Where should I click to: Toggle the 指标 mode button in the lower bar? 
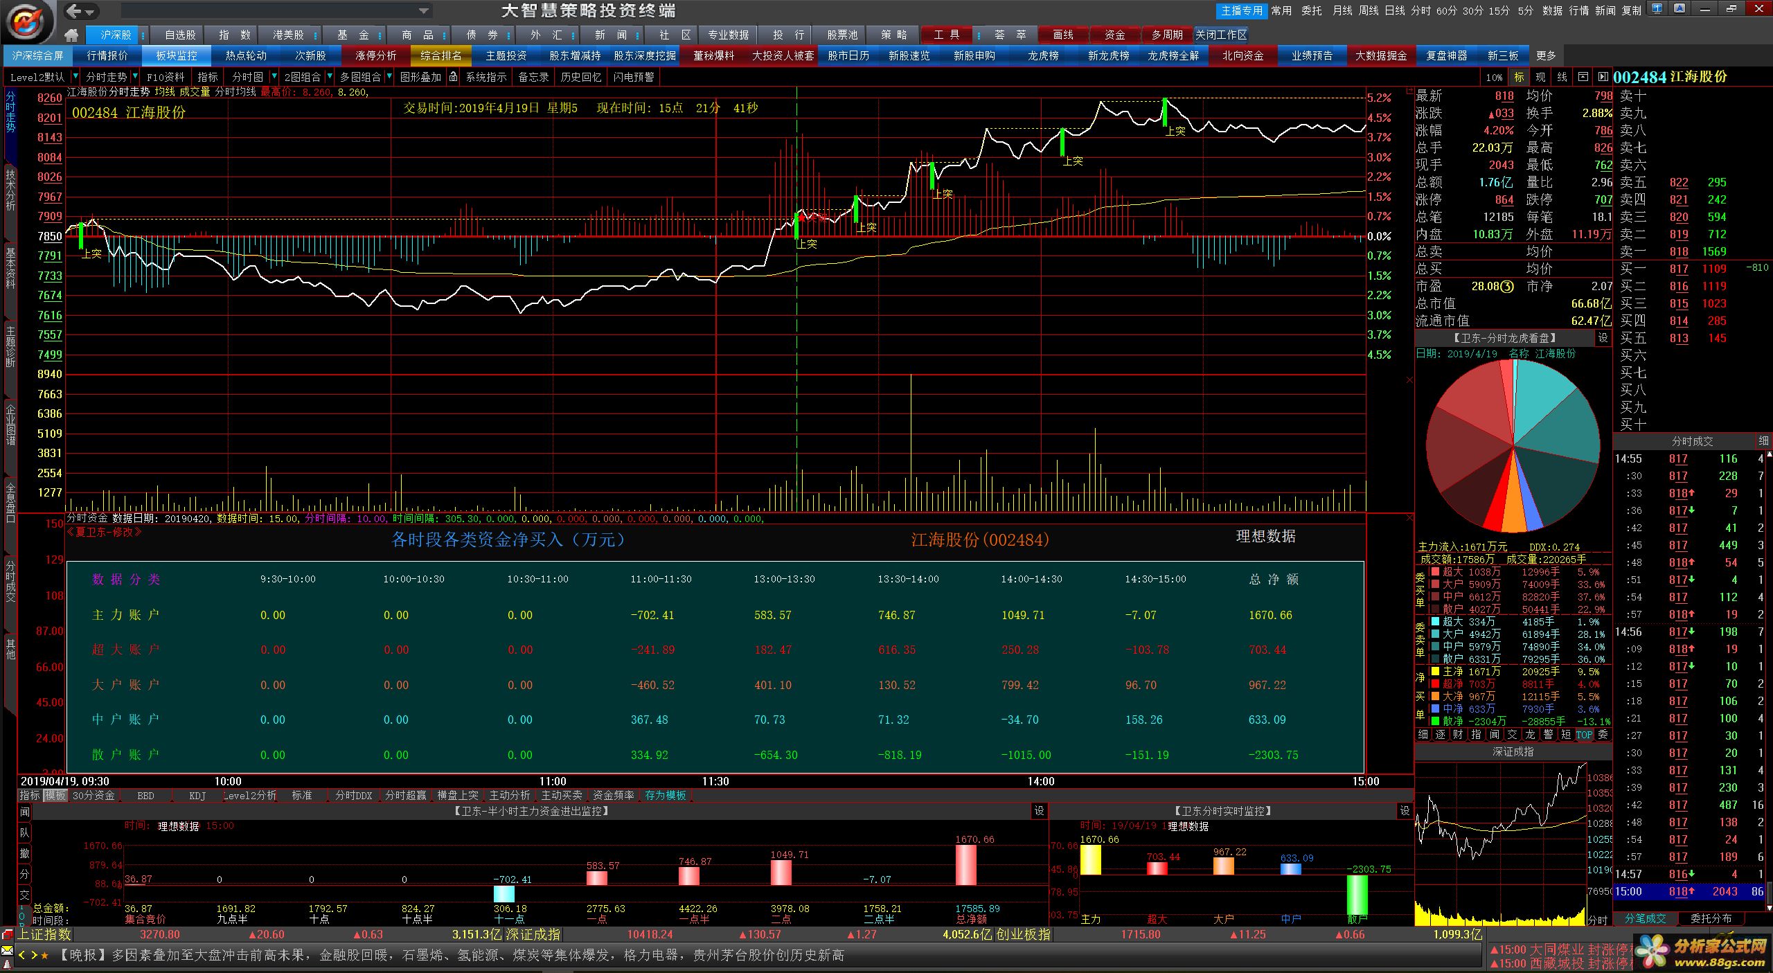(x=30, y=796)
